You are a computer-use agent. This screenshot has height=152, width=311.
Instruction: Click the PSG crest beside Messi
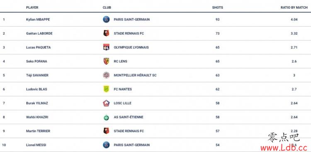click(x=106, y=145)
